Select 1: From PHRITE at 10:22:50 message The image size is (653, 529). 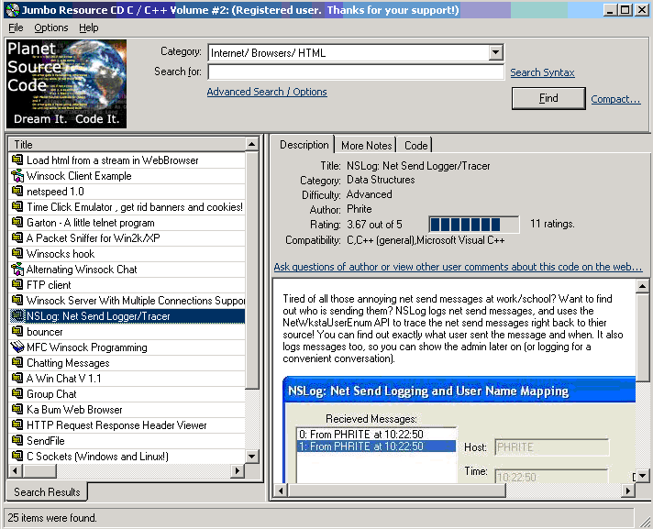tap(376, 446)
